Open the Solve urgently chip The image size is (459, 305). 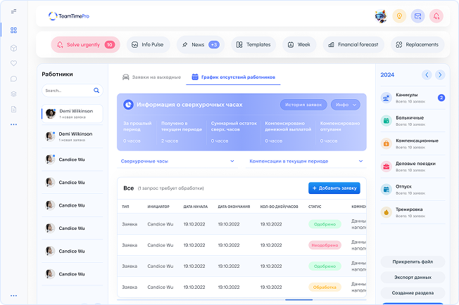(84, 44)
